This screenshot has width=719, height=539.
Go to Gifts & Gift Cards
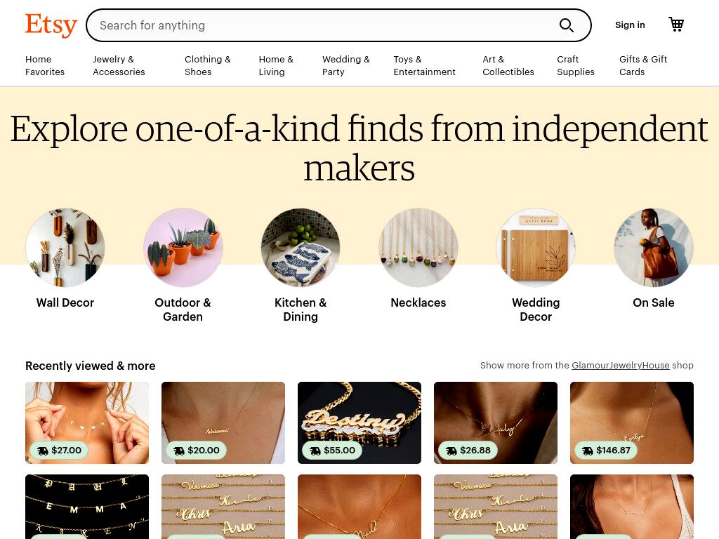pyautogui.click(x=643, y=65)
